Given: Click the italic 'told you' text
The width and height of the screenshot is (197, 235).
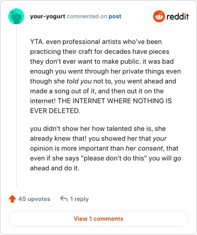Looking at the screenshot, I should point(79,81).
